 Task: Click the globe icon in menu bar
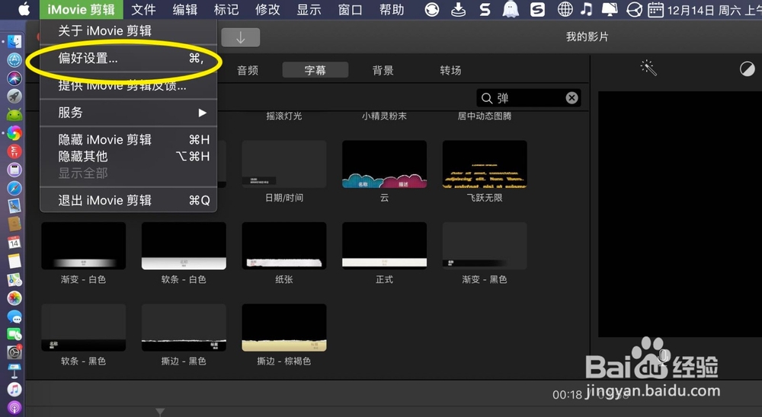[x=565, y=9]
